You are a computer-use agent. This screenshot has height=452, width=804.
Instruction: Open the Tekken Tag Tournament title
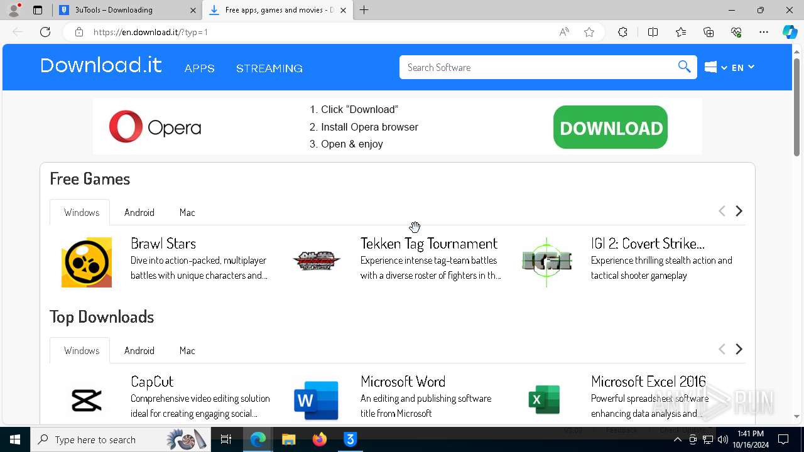coord(429,244)
